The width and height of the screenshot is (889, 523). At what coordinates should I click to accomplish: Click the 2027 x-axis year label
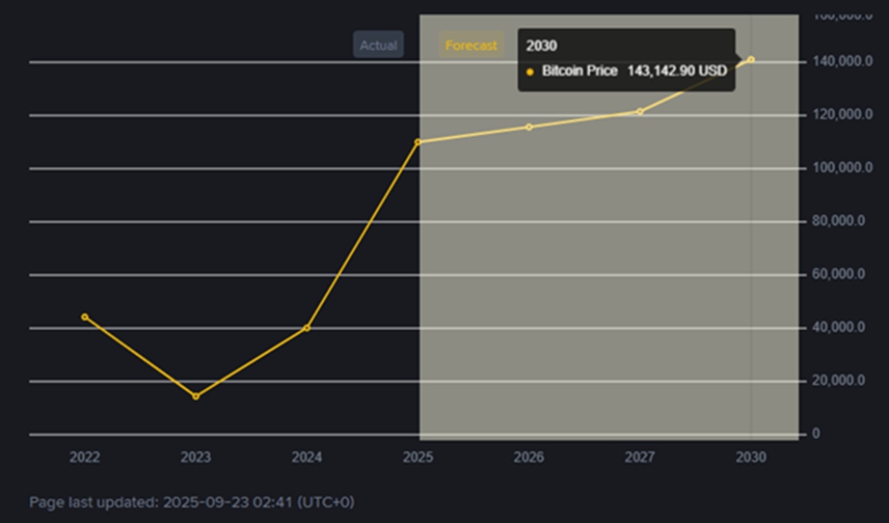tap(640, 457)
